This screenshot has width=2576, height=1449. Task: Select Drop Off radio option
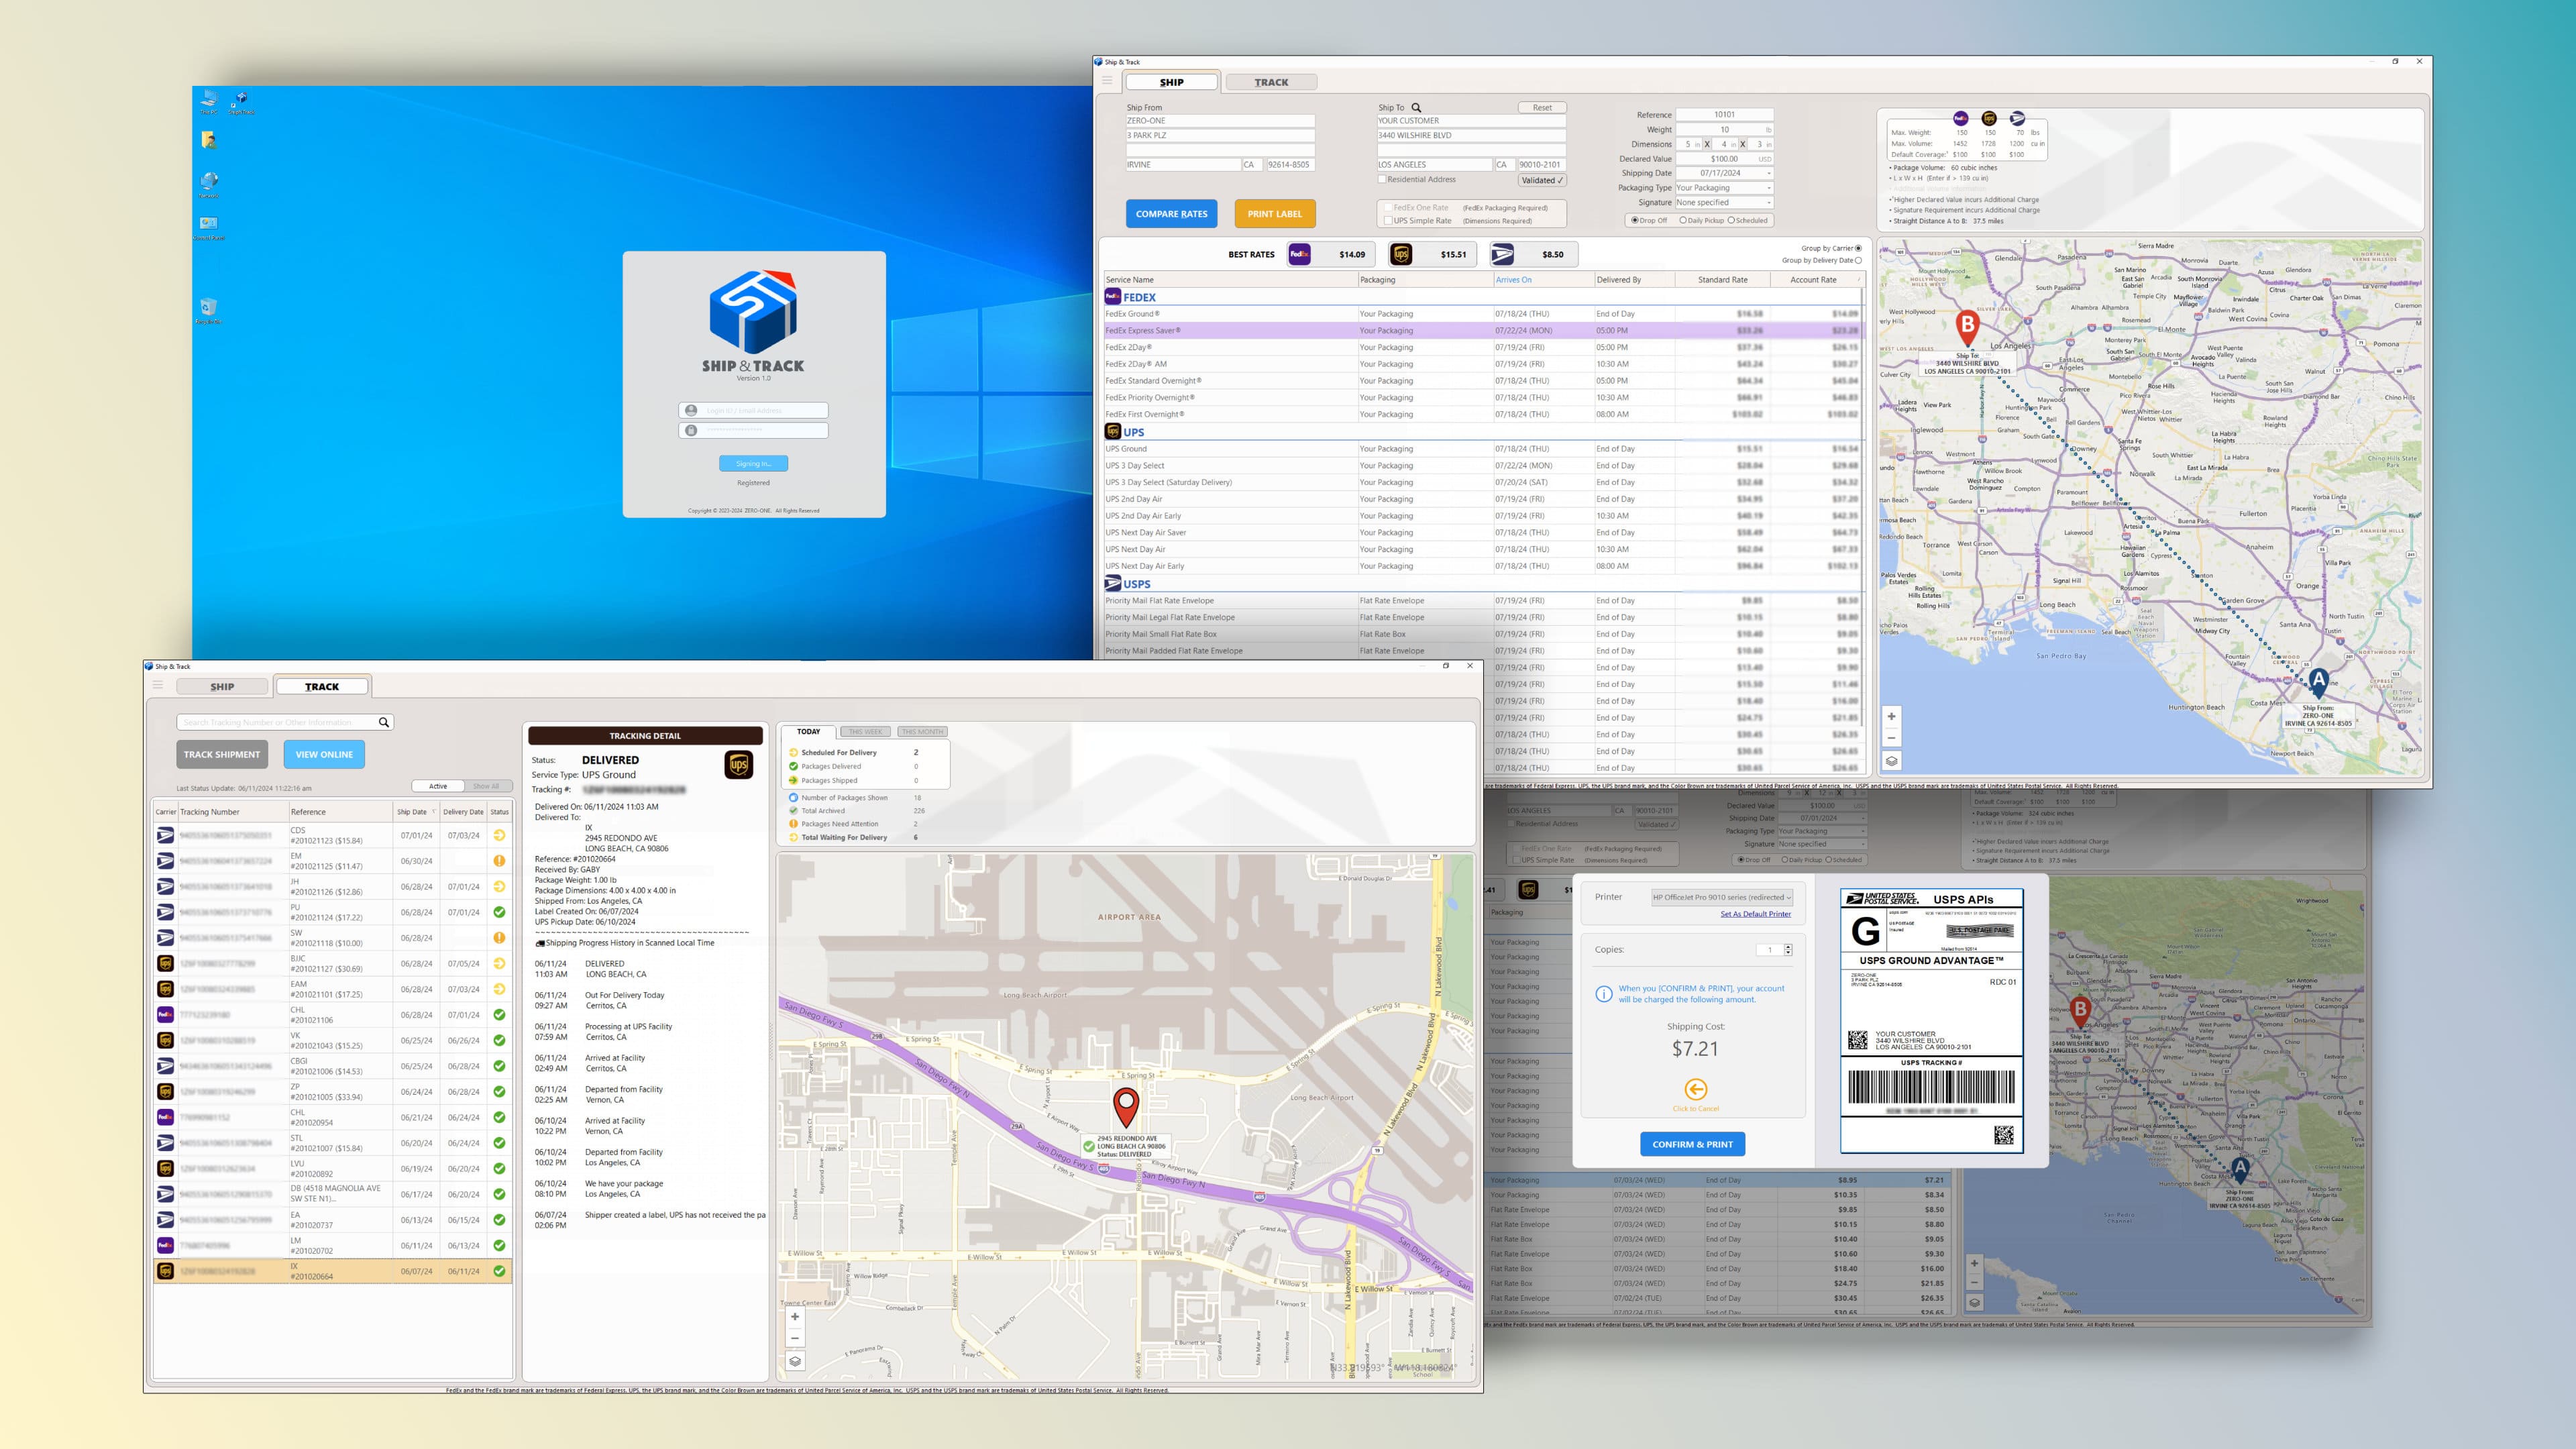tap(1635, 220)
